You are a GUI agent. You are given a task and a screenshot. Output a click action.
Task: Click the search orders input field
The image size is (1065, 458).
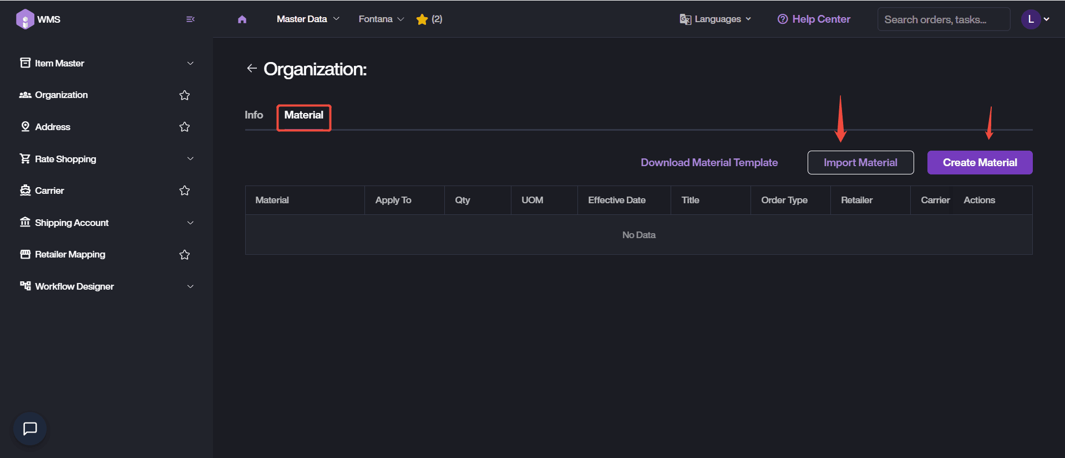943,19
